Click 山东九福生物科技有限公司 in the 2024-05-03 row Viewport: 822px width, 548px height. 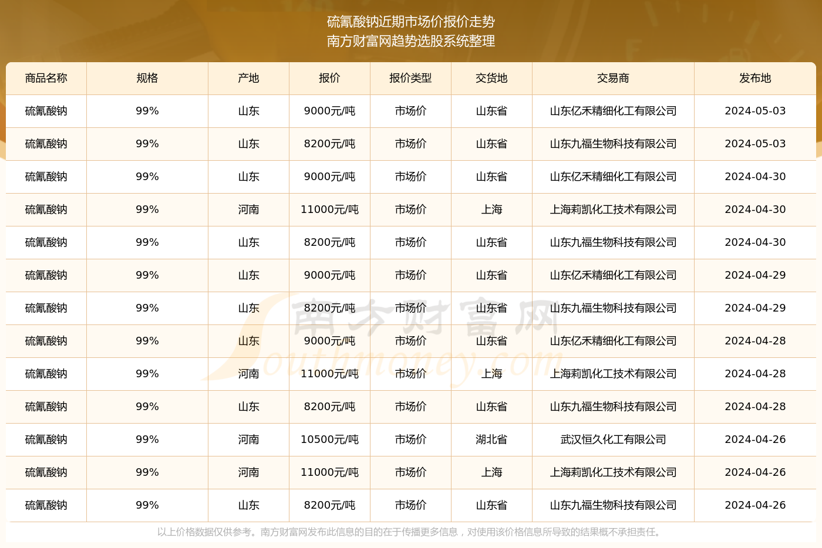pos(614,144)
